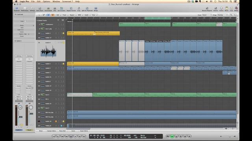
Task: Click the Bounce toolbar icon
Action: click(216, 9)
